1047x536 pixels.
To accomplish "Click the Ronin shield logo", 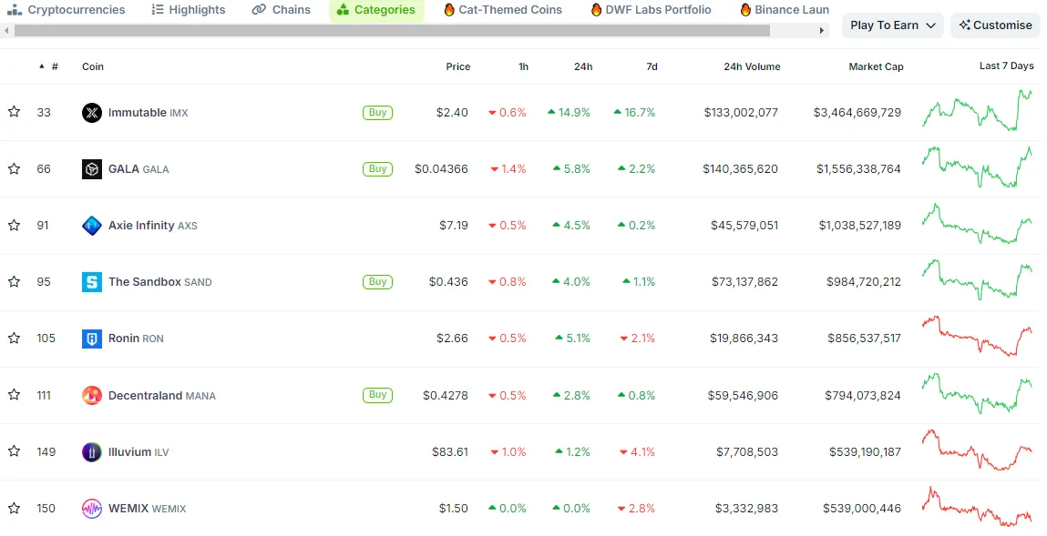I will point(91,339).
